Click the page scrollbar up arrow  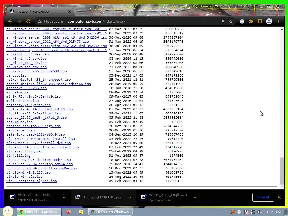tap(282, 29)
